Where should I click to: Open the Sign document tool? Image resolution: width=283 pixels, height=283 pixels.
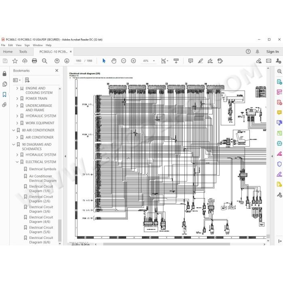click(210, 61)
